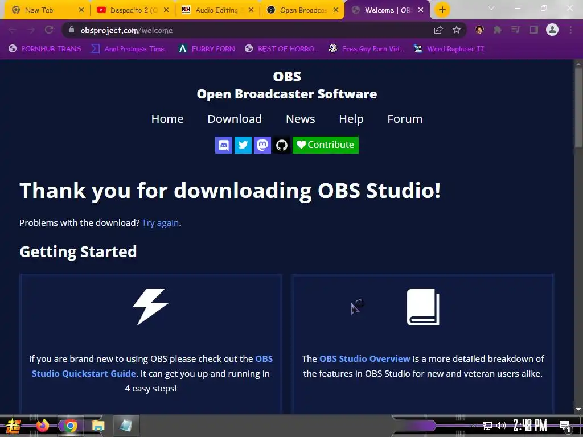Reload the page with refresh icon
The image size is (583, 437).
[49, 30]
